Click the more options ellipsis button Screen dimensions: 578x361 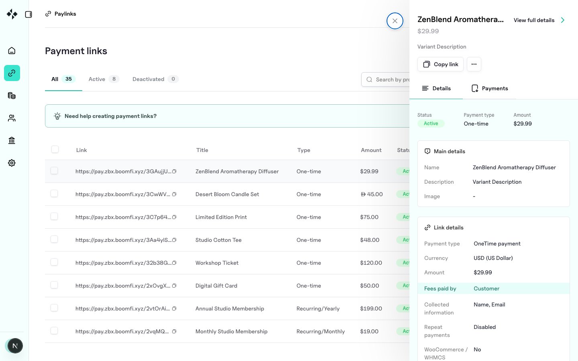point(474,64)
